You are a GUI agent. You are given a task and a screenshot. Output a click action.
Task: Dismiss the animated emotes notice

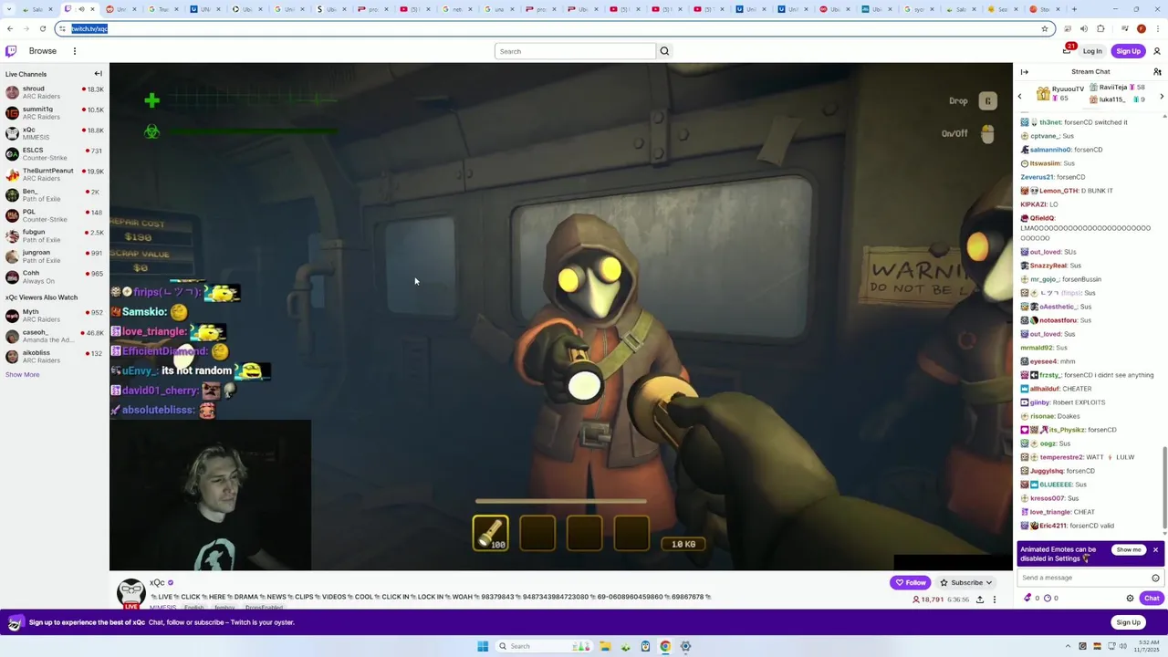pyautogui.click(x=1155, y=550)
